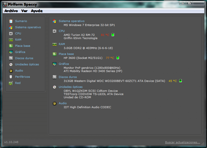Image resolution: width=207 pixels, height=148 pixels.
Task: Open Red in the sidebar
Action: [18, 83]
